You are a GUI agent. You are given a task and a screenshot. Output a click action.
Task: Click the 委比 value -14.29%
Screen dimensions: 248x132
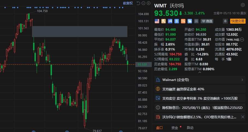(202, 54)
